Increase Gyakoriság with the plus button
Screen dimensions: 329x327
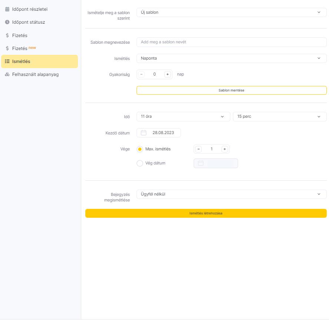167,74
